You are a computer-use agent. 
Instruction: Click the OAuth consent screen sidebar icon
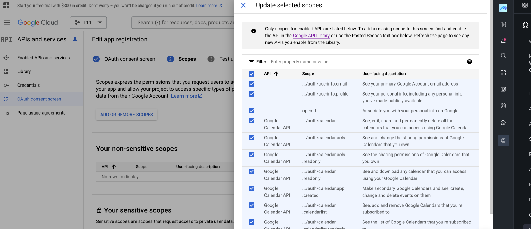coord(6,99)
